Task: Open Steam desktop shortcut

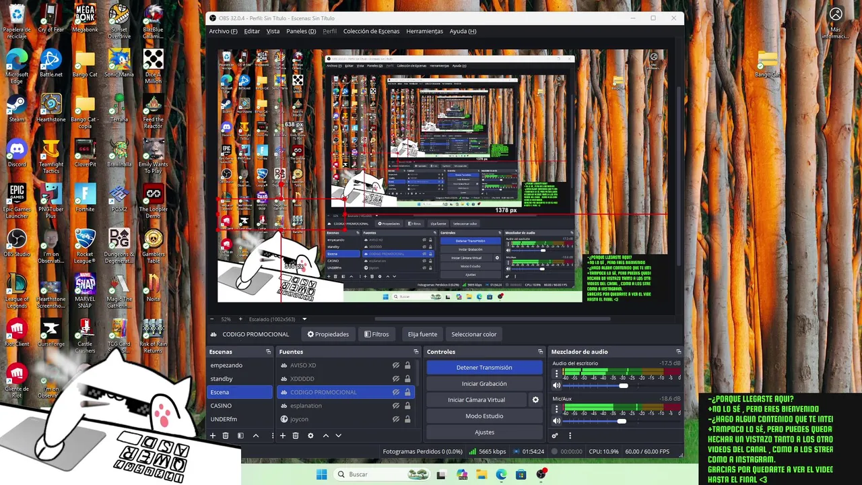Action: (17, 108)
